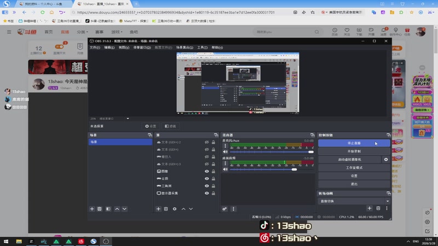Click the 工作室模式 button
This screenshot has height=246, width=438.
[x=354, y=168]
